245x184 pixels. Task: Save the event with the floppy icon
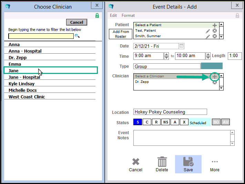[188, 164]
